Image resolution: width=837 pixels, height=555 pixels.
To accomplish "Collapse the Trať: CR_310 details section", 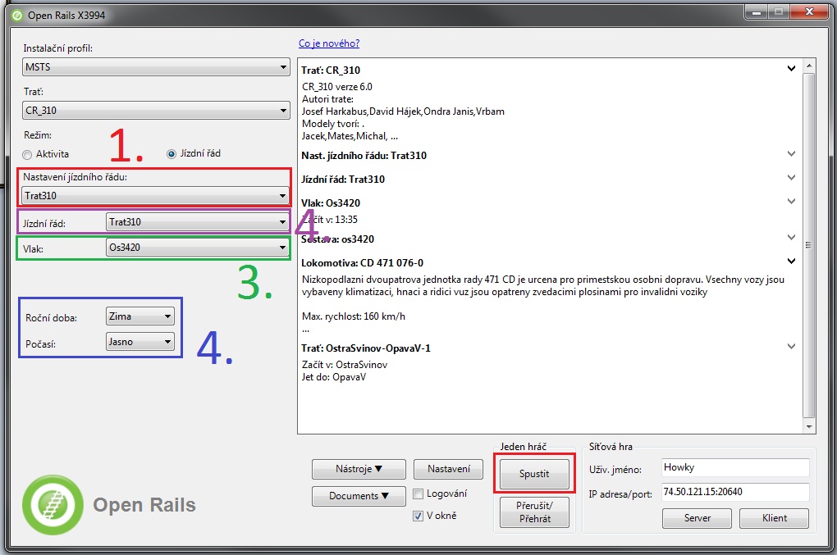I will pos(791,70).
